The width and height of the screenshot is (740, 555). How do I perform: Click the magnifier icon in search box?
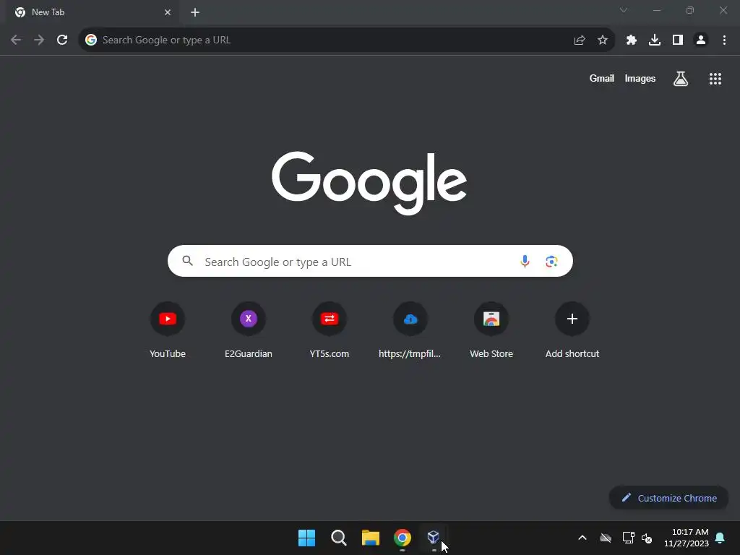coord(187,261)
